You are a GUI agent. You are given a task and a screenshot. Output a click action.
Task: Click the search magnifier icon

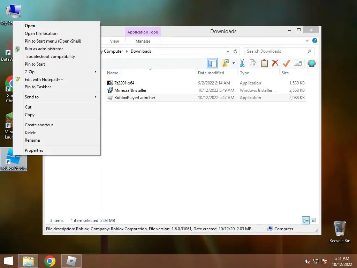309,51
